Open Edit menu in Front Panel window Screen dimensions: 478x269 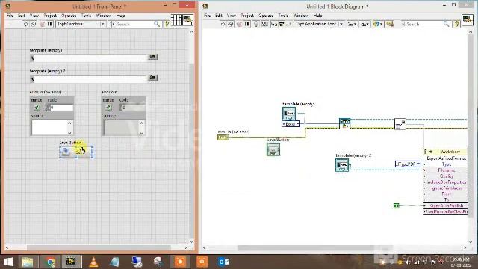pos(22,16)
